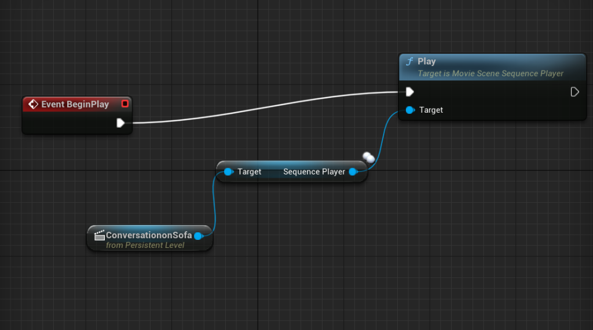Click the Target input pin on getter node
The image size is (593, 330).
pos(228,172)
